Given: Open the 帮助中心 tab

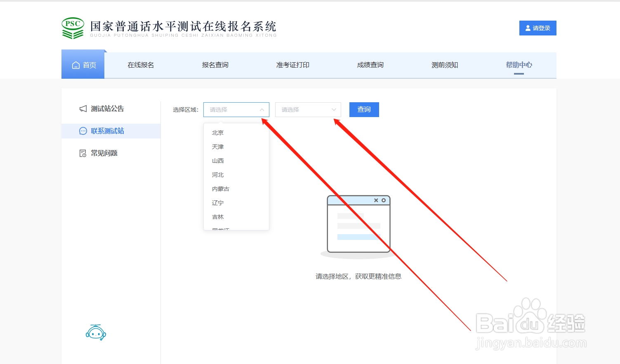Looking at the screenshot, I should [x=519, y=65].
